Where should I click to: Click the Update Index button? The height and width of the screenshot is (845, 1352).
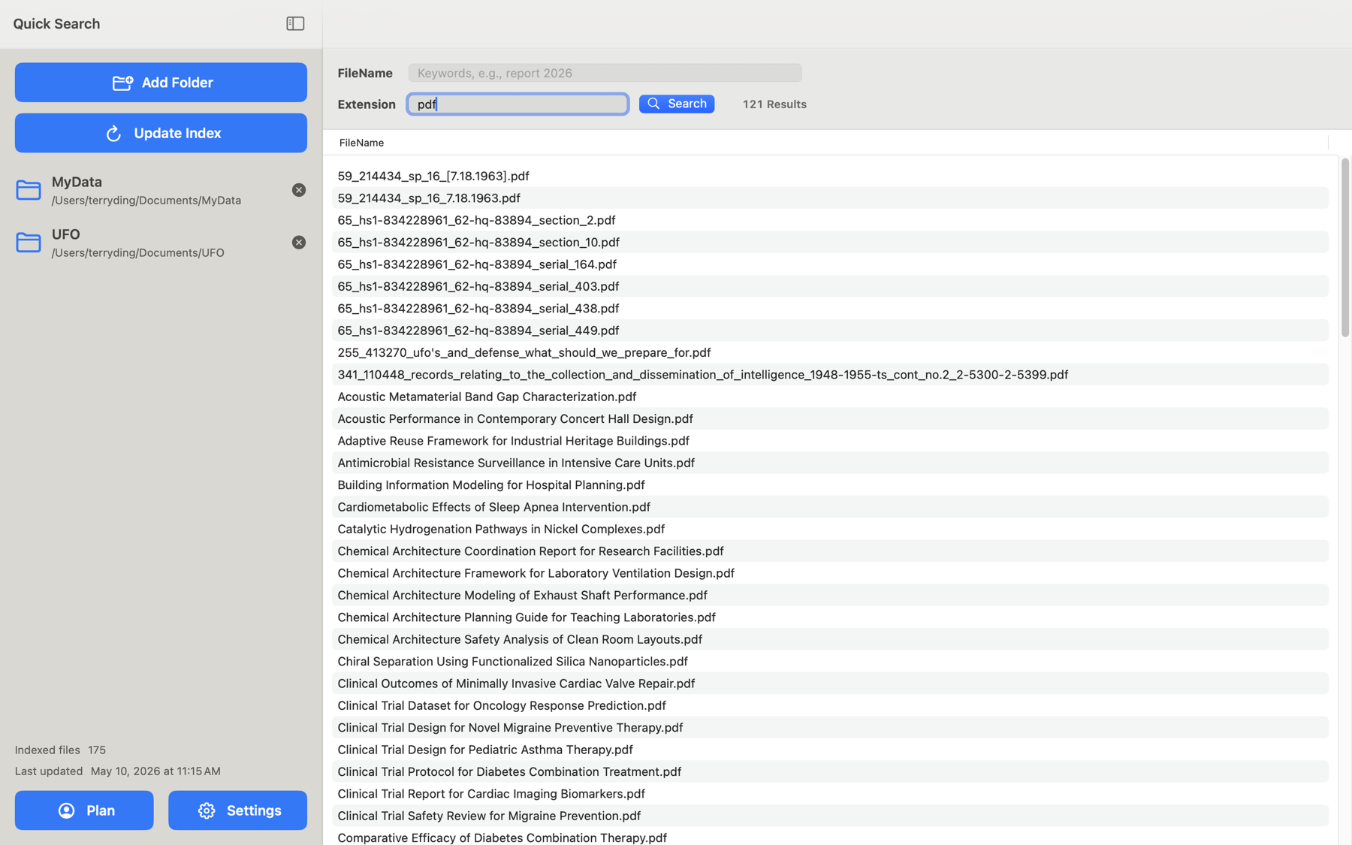coord(161,133)
